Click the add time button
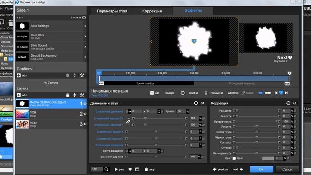Viewport: 311px width, 175px height. [233, 93]
